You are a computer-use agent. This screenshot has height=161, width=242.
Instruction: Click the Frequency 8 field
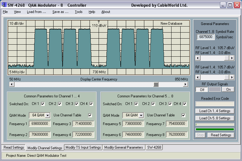coord(177,134)
